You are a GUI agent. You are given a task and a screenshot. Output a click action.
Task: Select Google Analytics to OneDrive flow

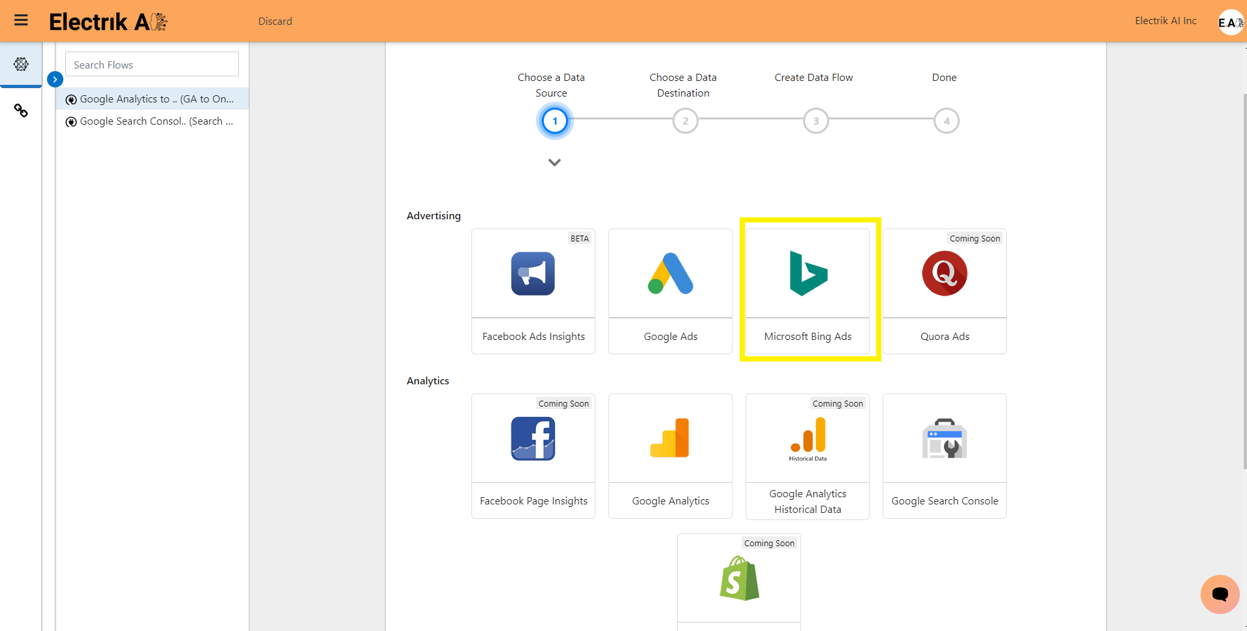pos(151,99)
